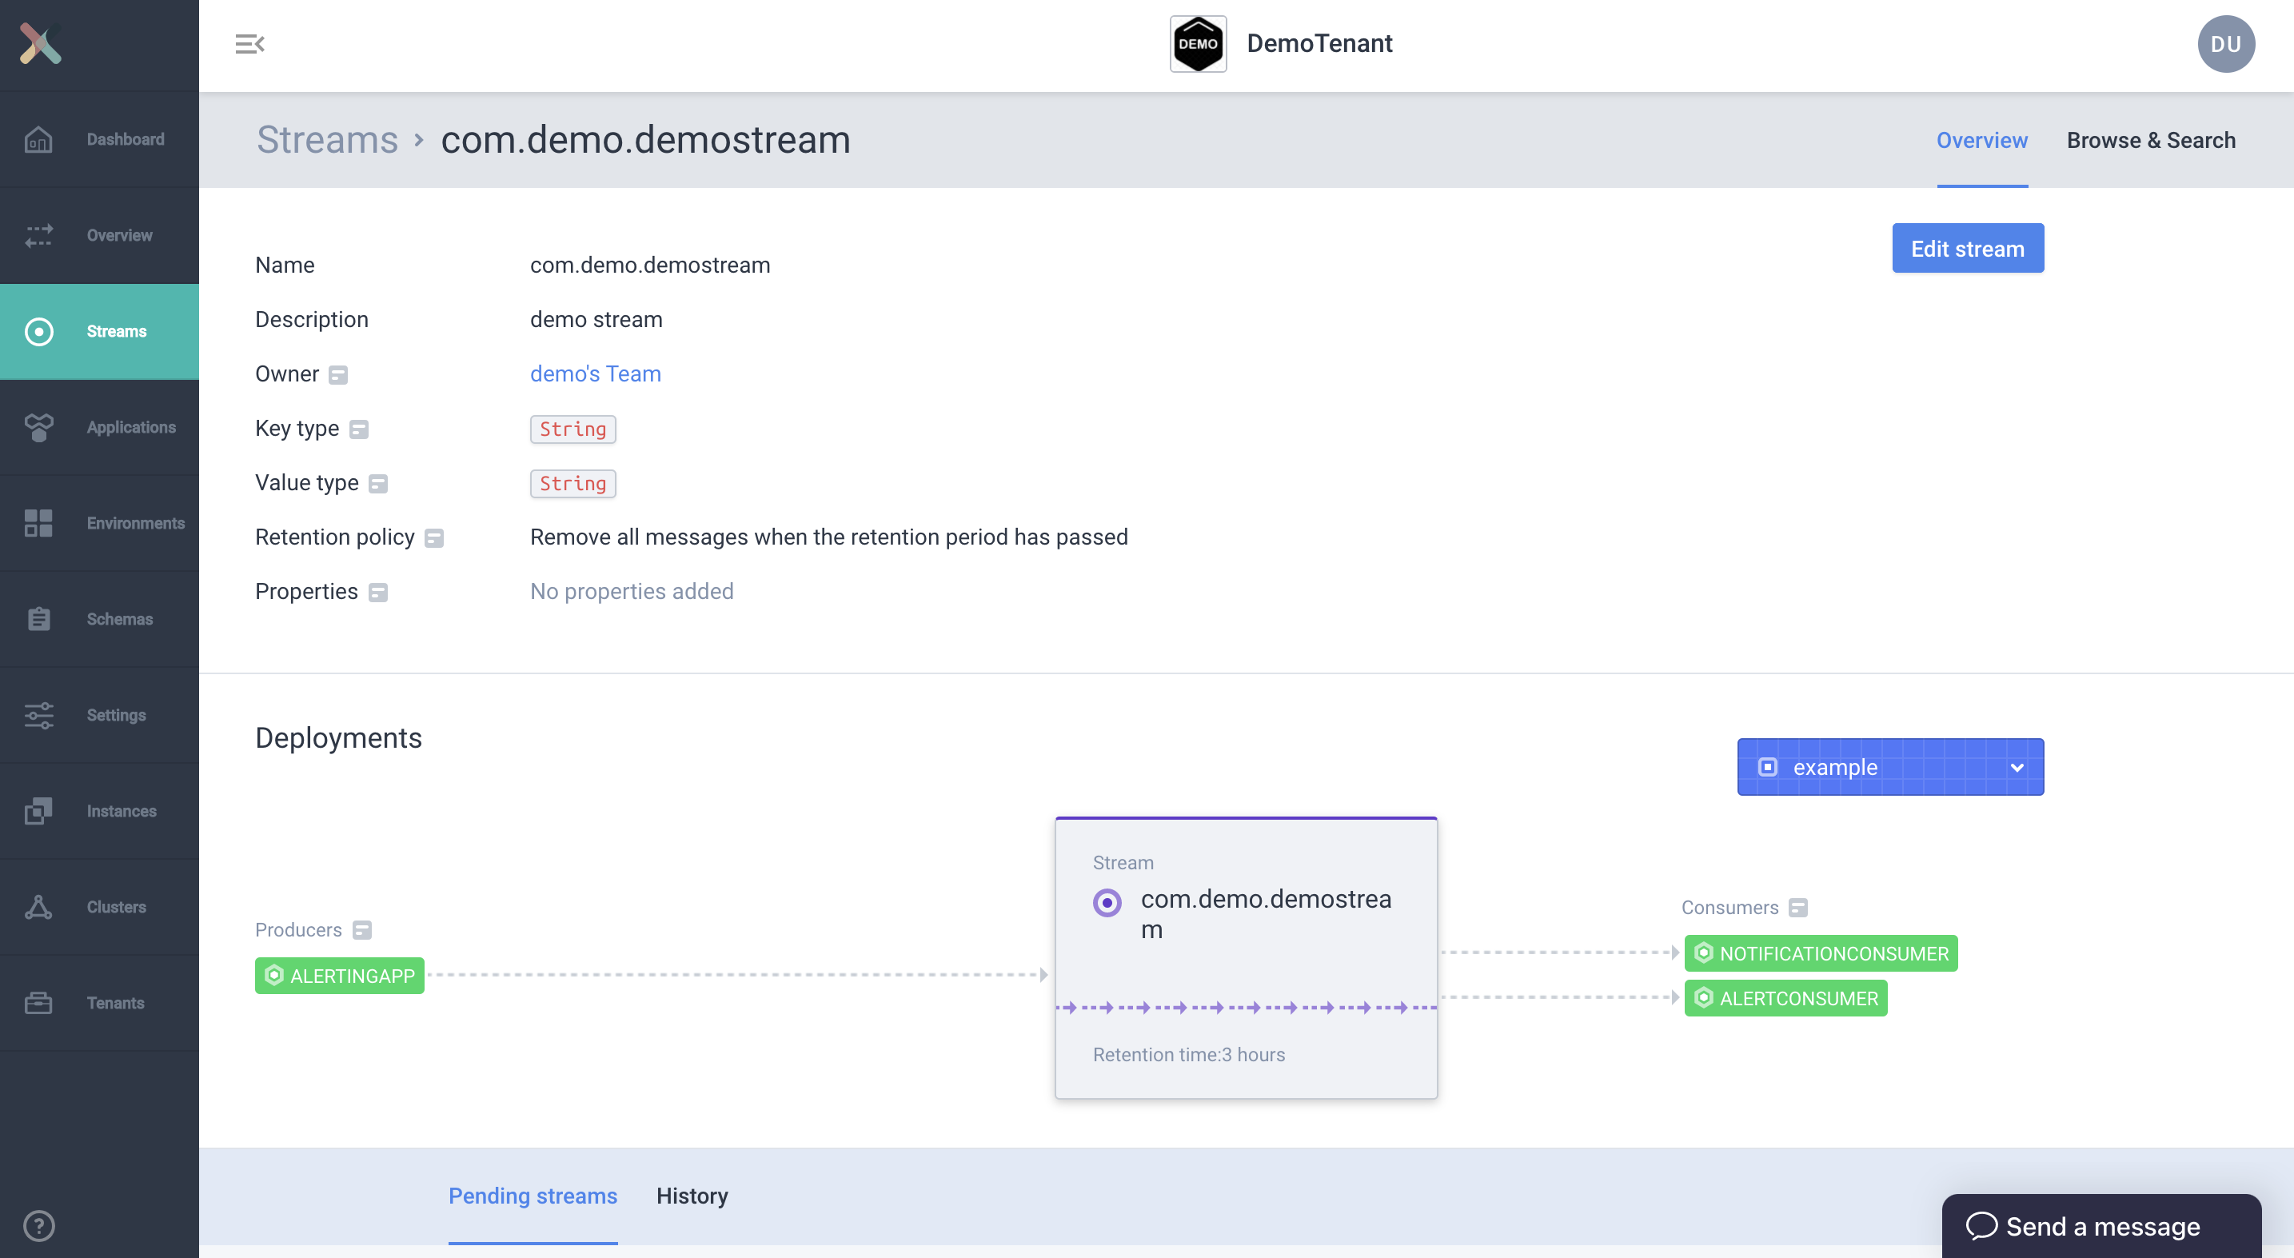Click the Retention policy info icon
The image size is (2294, 1258).
pos(435,536)
